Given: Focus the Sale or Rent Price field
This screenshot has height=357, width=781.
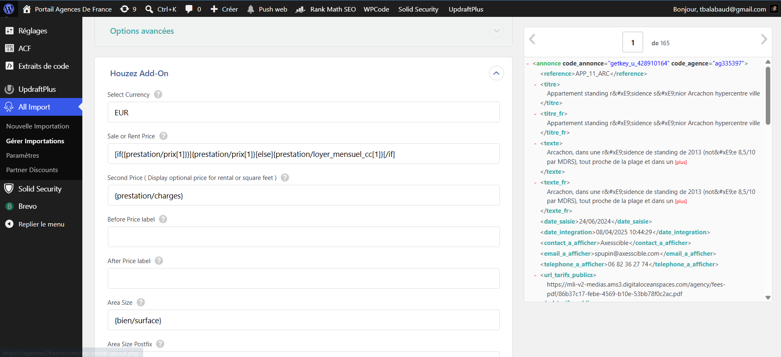Looking at the screenshot, I should point(304,154).
